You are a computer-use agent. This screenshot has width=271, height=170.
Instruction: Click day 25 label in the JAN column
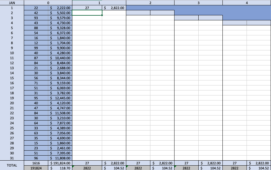click(12, 128)
